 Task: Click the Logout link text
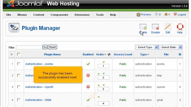[182, 15]
